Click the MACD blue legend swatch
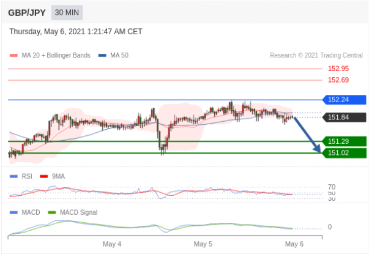Image resolution: width=369 pixels, height=254 pixels. coord(13,212)
